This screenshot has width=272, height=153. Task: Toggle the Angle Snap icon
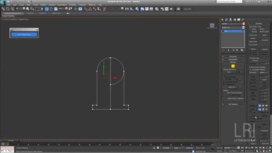coord(90,9)
